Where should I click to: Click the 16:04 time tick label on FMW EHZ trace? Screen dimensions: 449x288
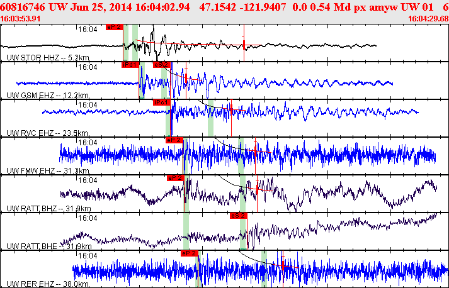(88, 142)
